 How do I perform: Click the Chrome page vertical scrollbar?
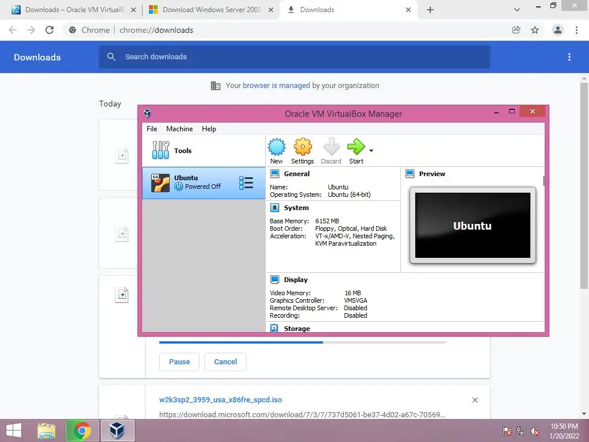[x=584, y=186]
